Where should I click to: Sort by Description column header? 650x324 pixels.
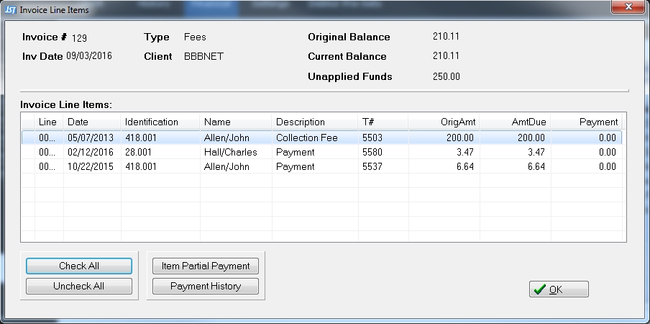point(314,122)
